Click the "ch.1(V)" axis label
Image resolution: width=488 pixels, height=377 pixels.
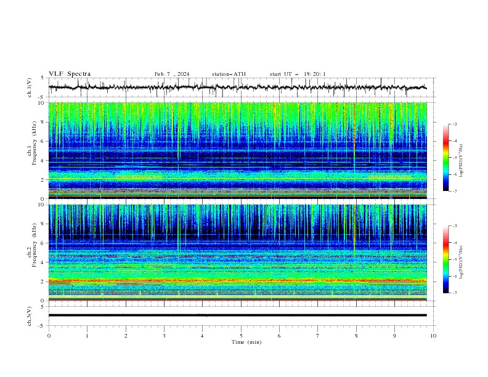pyautogui.click(x=30, y=87)
